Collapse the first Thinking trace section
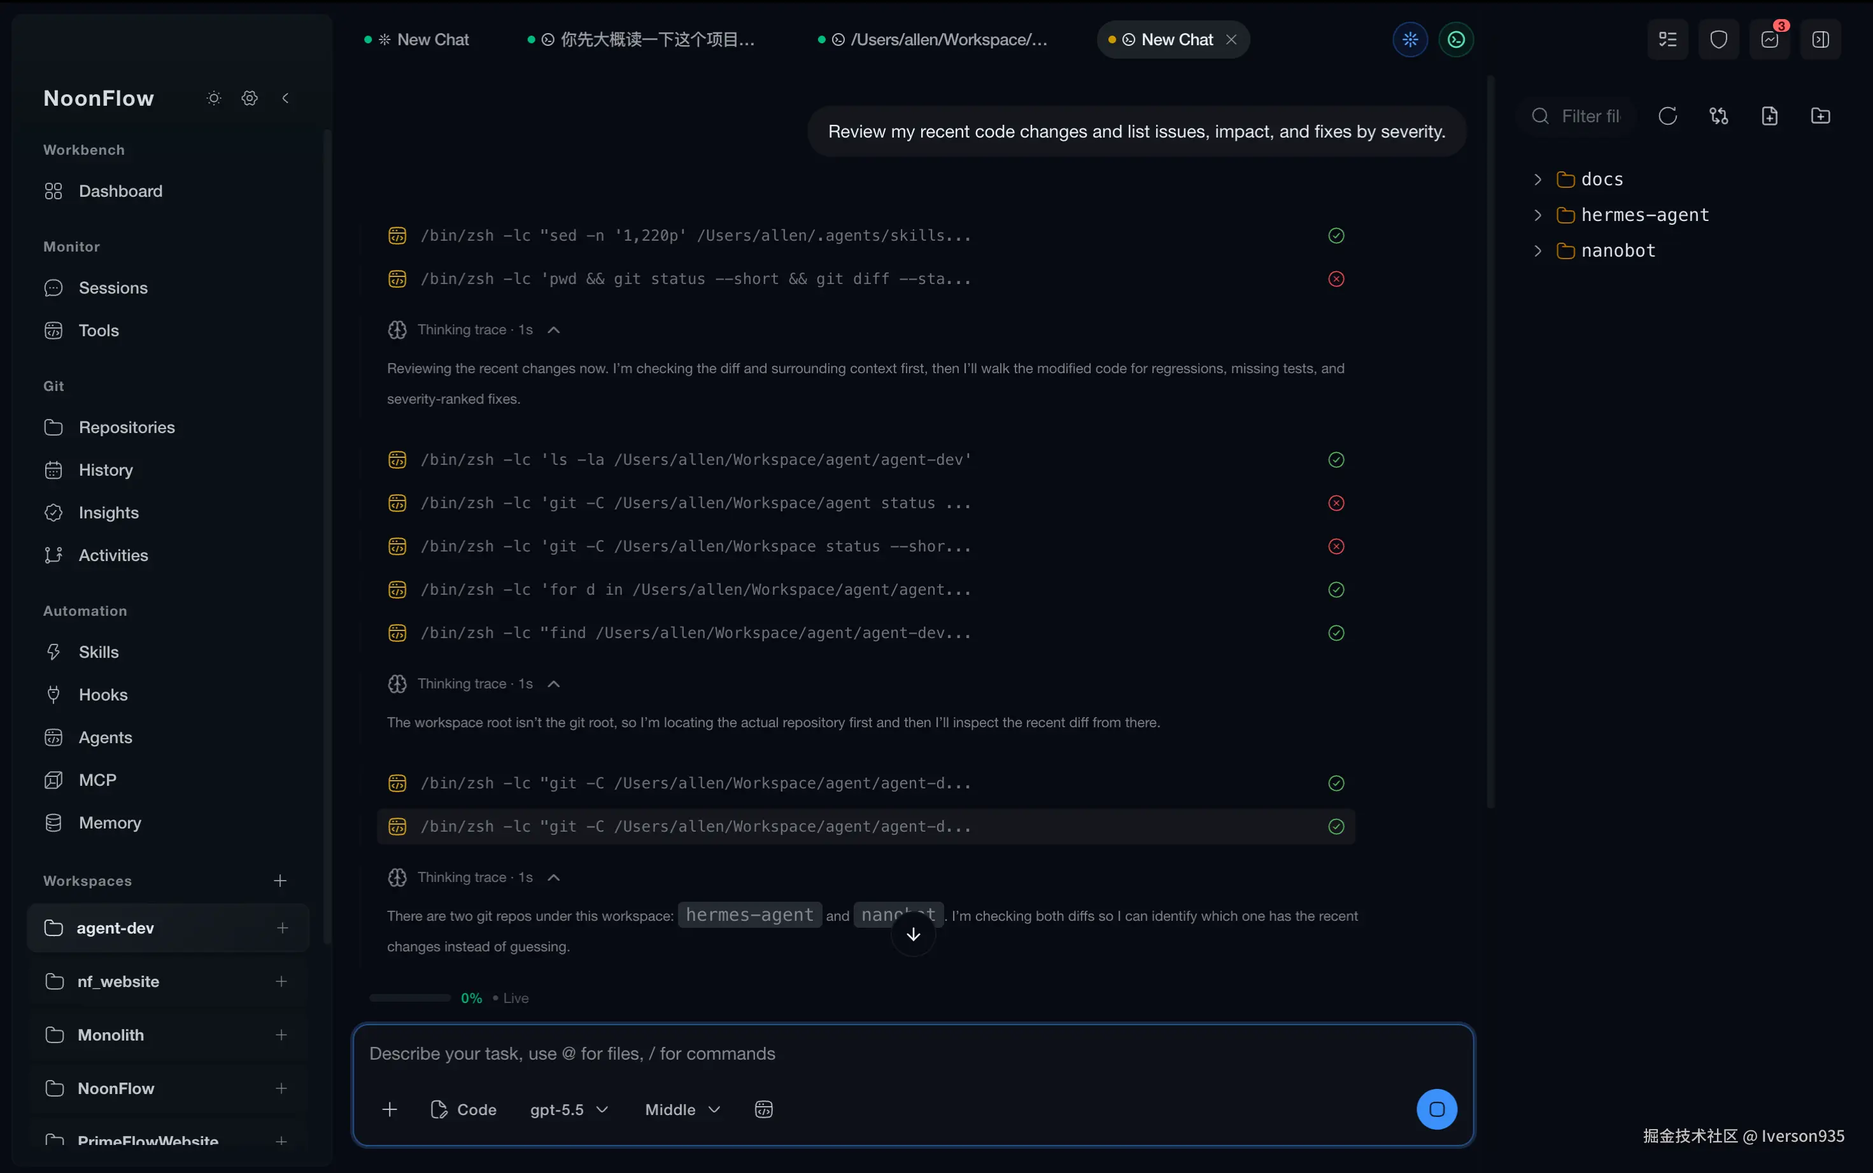 coord(554,331)
